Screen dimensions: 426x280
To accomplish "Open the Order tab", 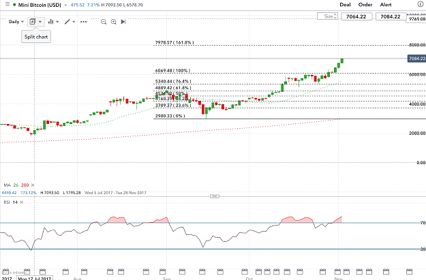I will coord(365,5).
